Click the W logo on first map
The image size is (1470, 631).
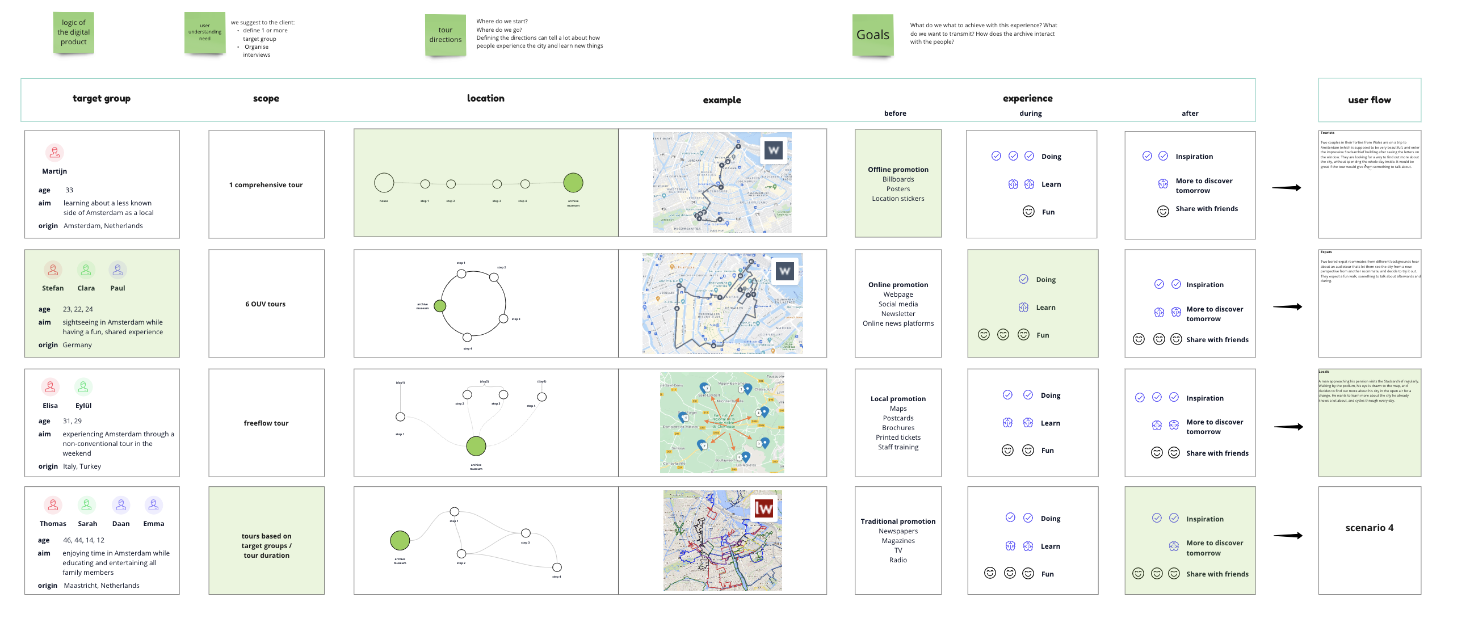tap(773, 150)
